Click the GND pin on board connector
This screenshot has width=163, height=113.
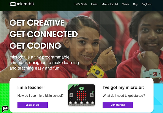point(92,104)
